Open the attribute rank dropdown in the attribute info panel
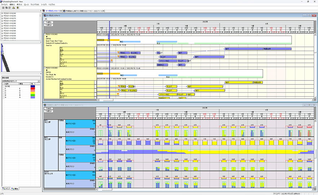The width and height of the screenshot is (318, 195). tap(38, 82)
